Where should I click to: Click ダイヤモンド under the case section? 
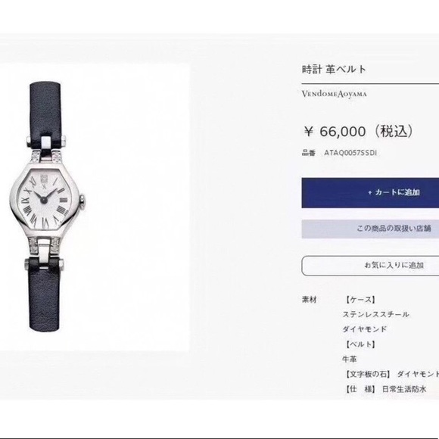click(365, 329)
